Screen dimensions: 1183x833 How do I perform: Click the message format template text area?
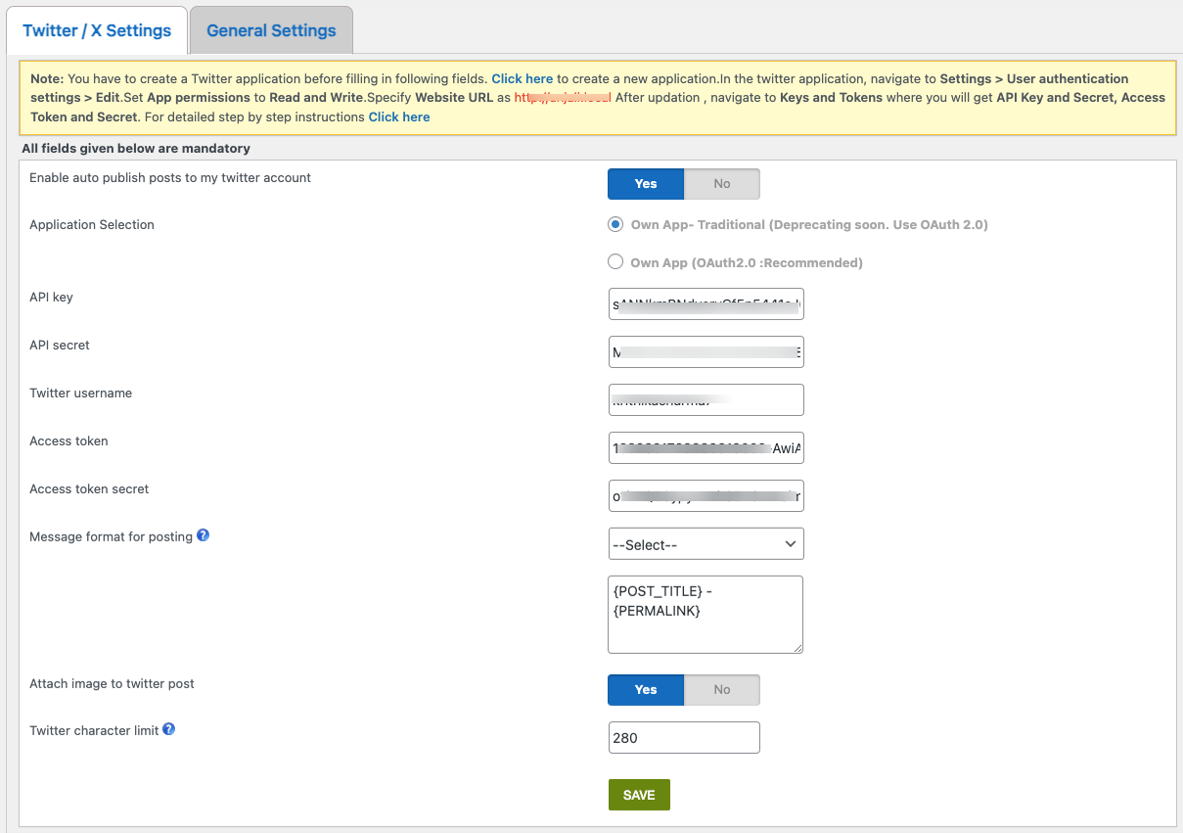(x=705, y=614)
